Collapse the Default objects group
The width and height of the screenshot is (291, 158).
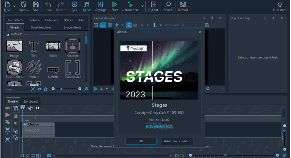[x=8, y=34]
